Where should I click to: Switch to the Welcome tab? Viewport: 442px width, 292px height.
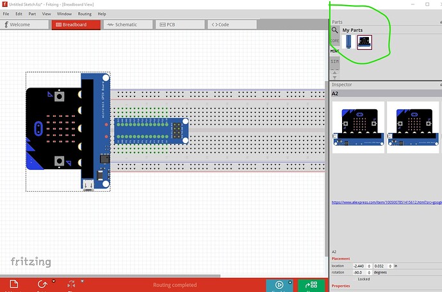24,24
